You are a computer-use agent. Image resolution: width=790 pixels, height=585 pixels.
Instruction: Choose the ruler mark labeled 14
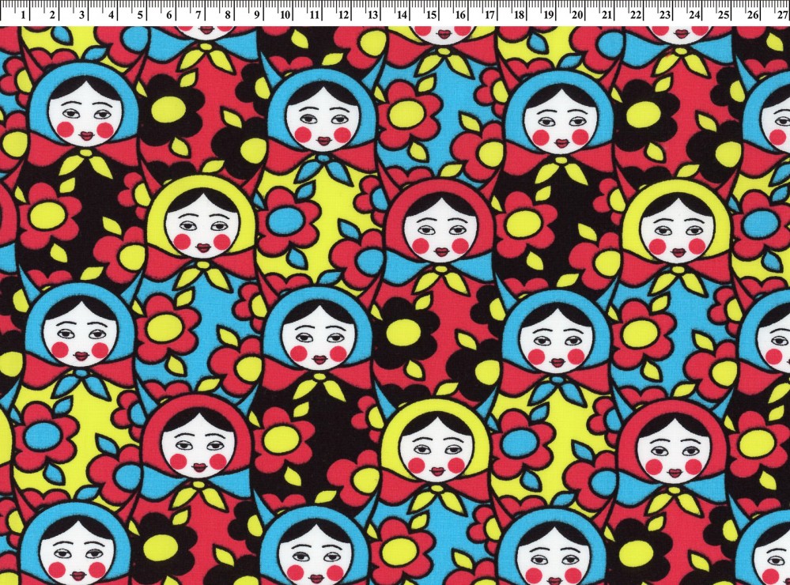pyautogui.click(x=402, y=15)
